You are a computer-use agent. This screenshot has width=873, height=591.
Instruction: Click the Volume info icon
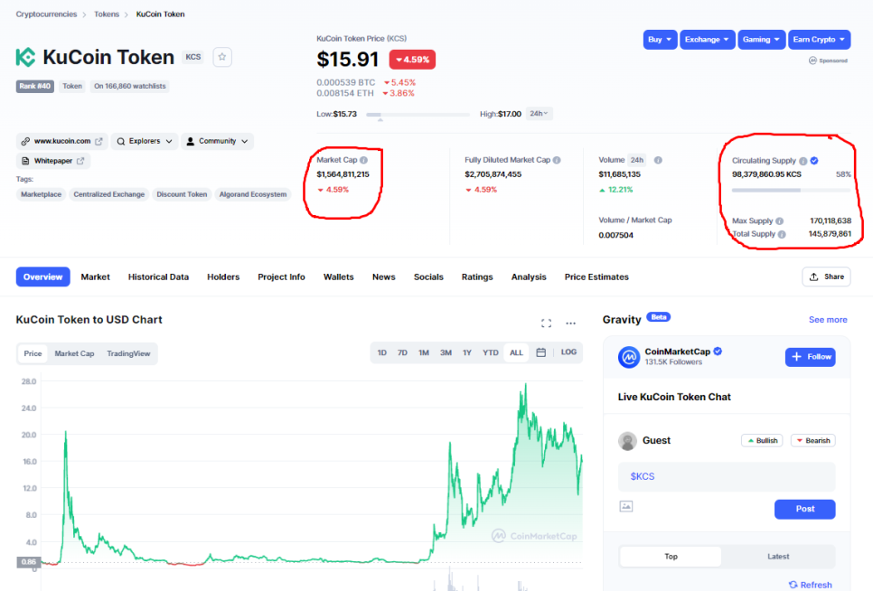(x=658, y=160)
